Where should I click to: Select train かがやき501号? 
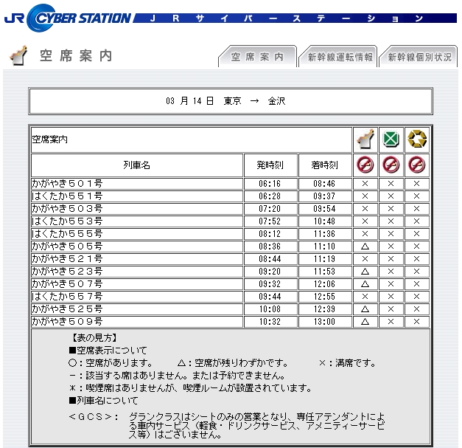pyautogui.click(x=67, y=184)
